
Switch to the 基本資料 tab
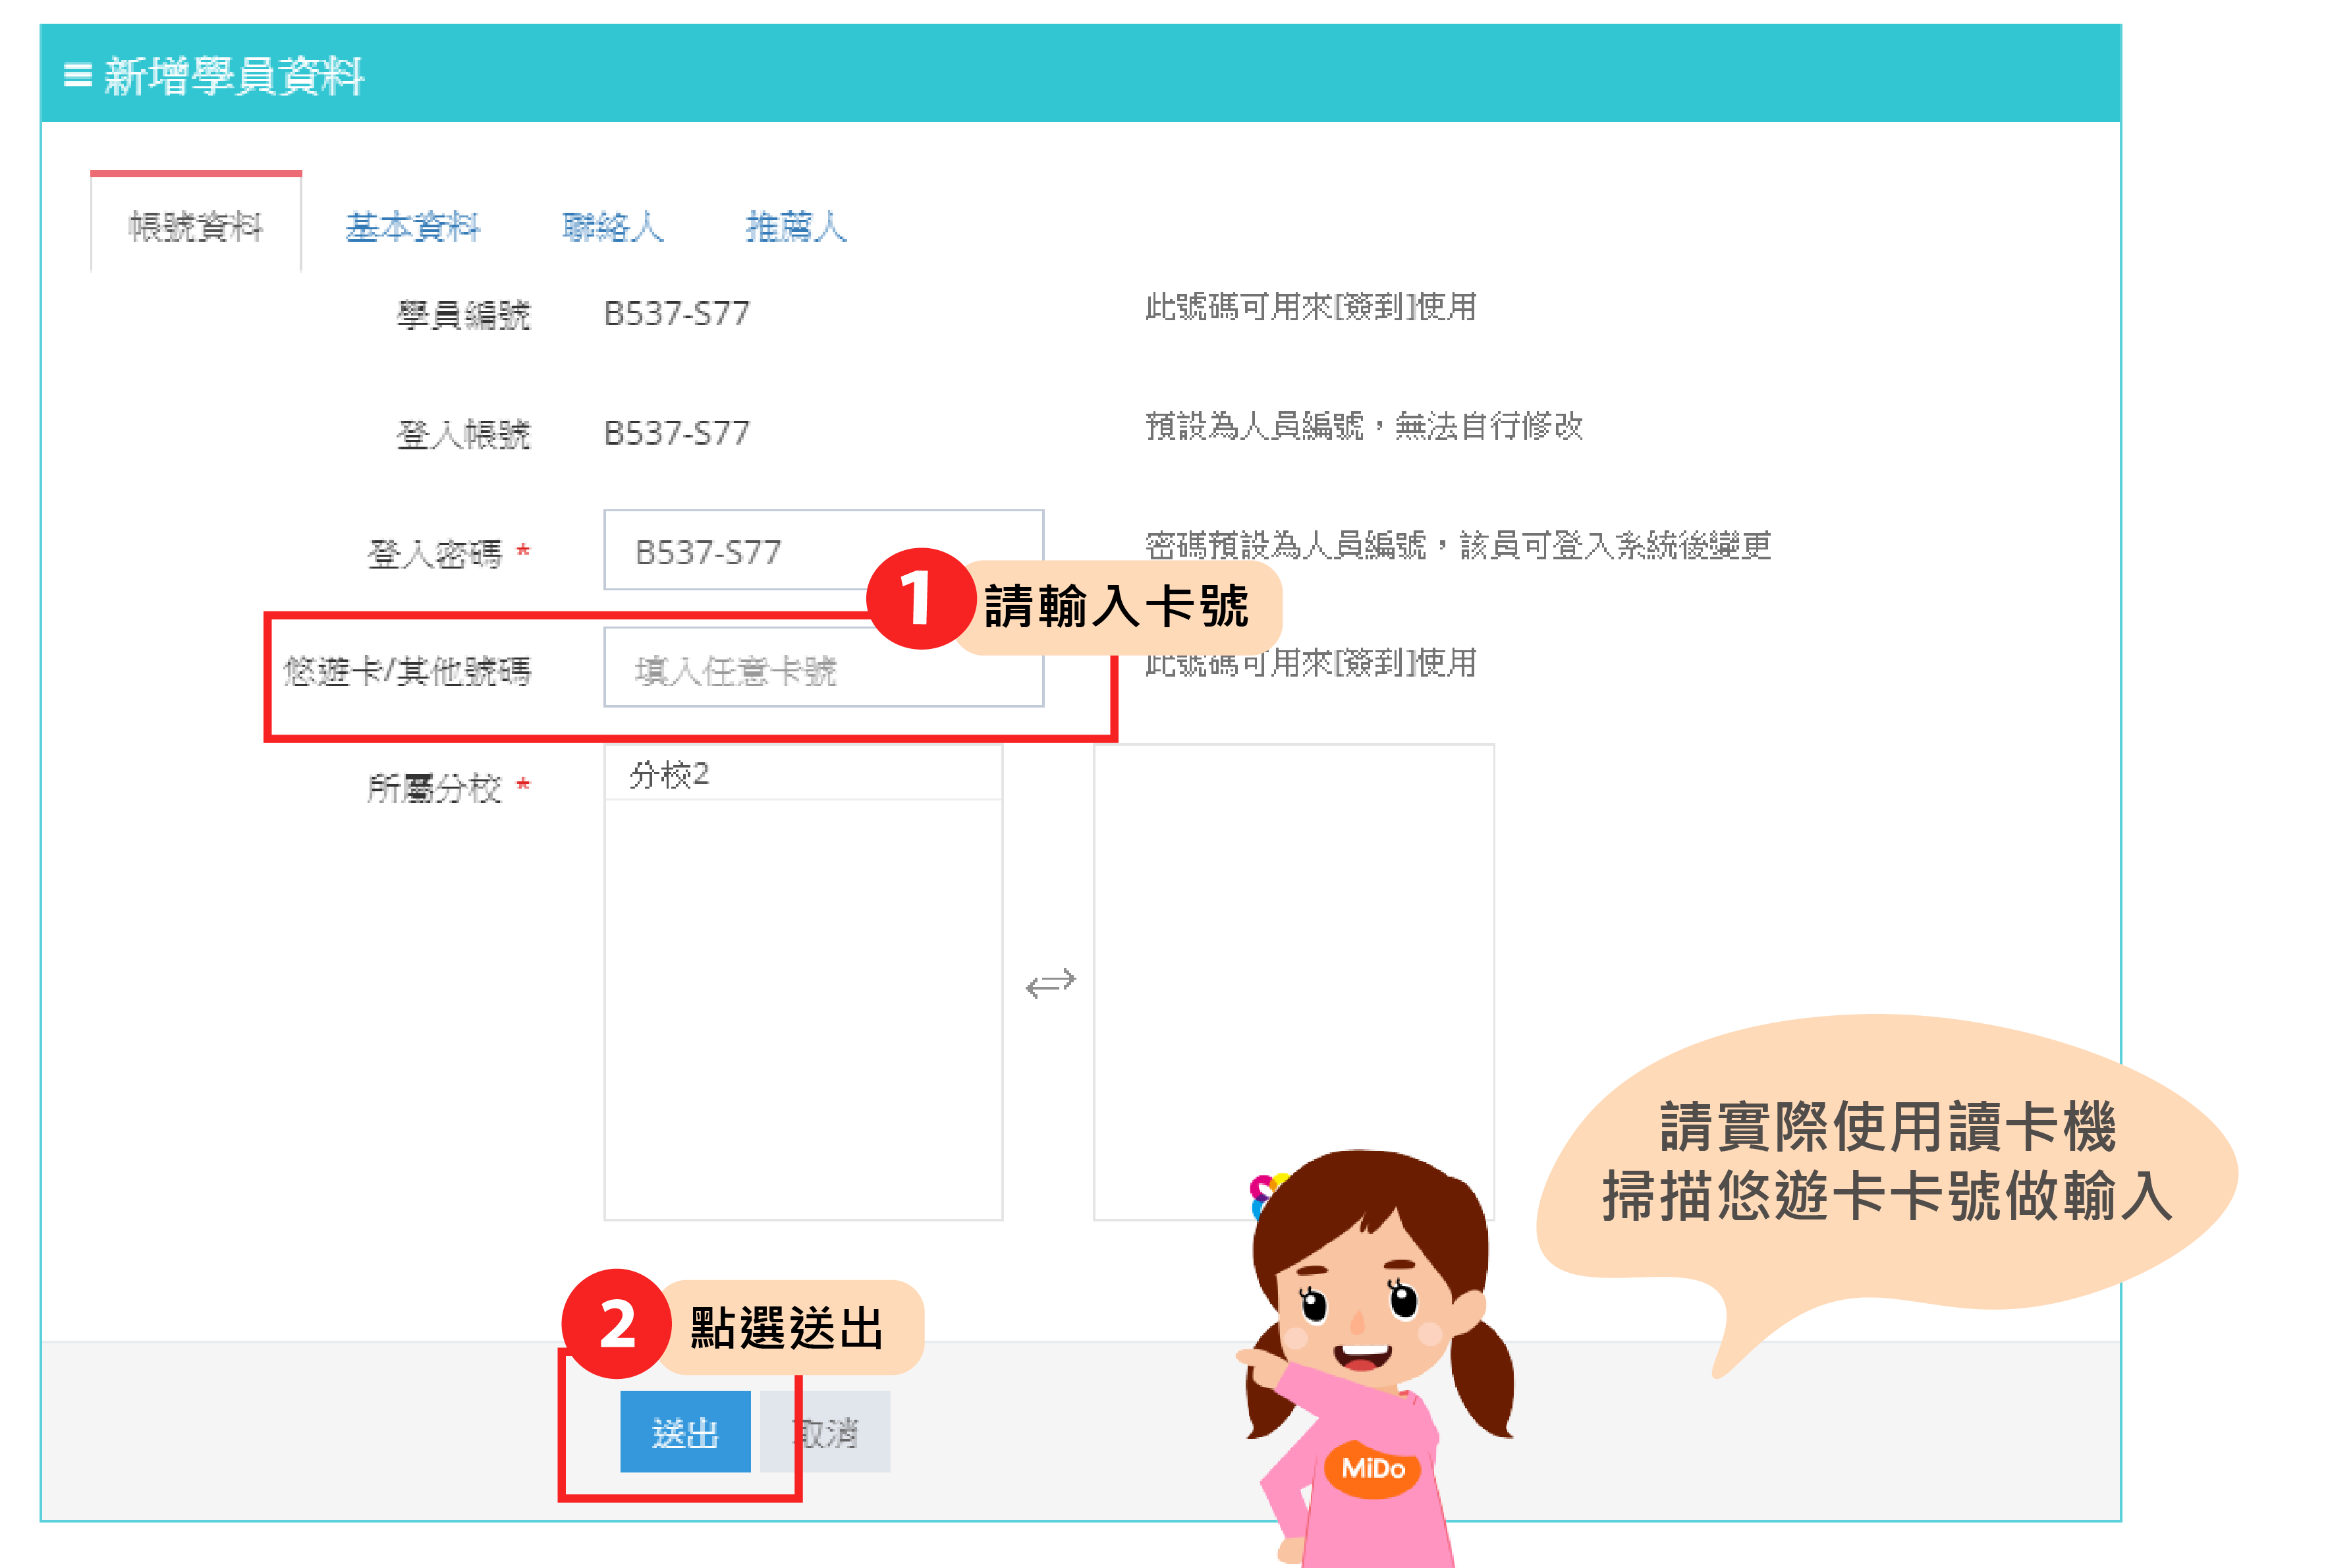(413, 227)
